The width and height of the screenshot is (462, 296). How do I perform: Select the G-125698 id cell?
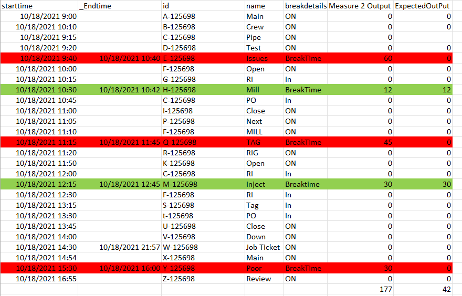pos(203,79)
